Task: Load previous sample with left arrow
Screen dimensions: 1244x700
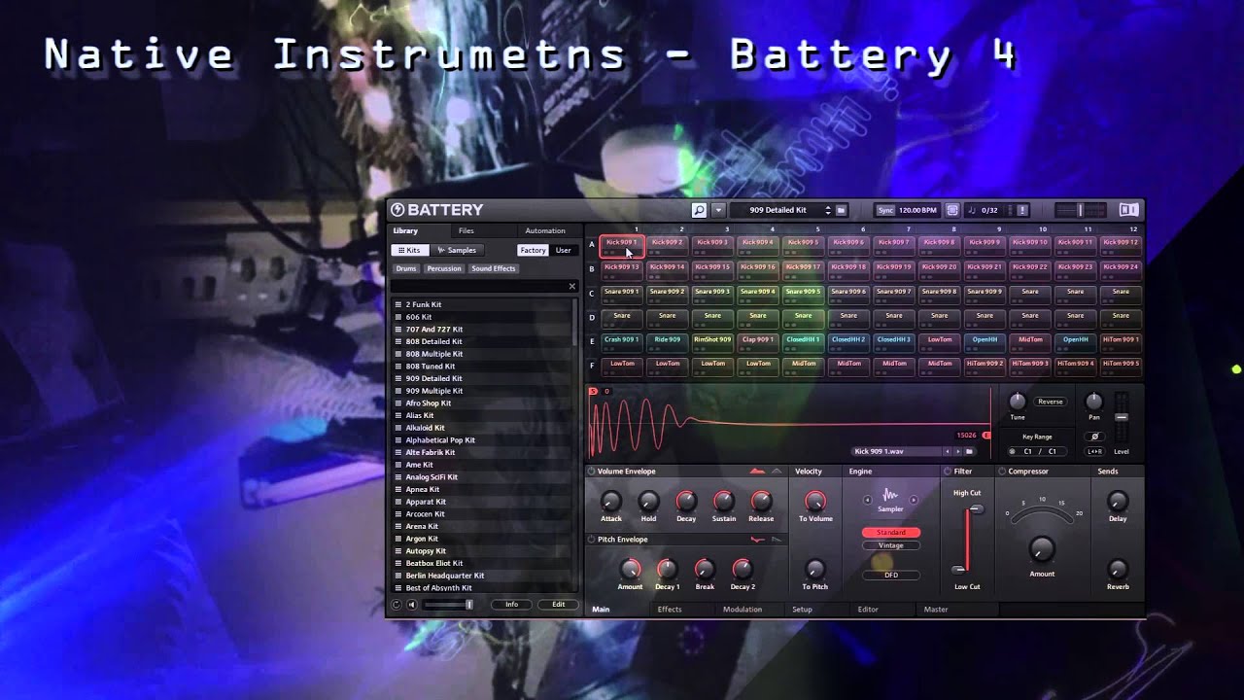Action: [947, 451]
